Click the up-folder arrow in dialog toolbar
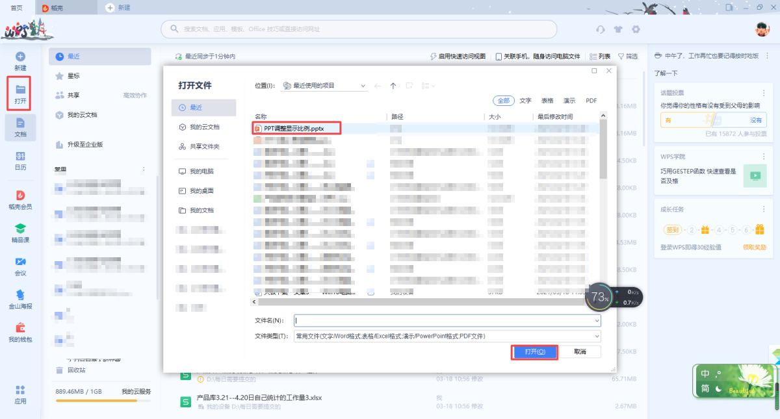The height and width of the screenshot is (419, 780). [x=393, y=86]
